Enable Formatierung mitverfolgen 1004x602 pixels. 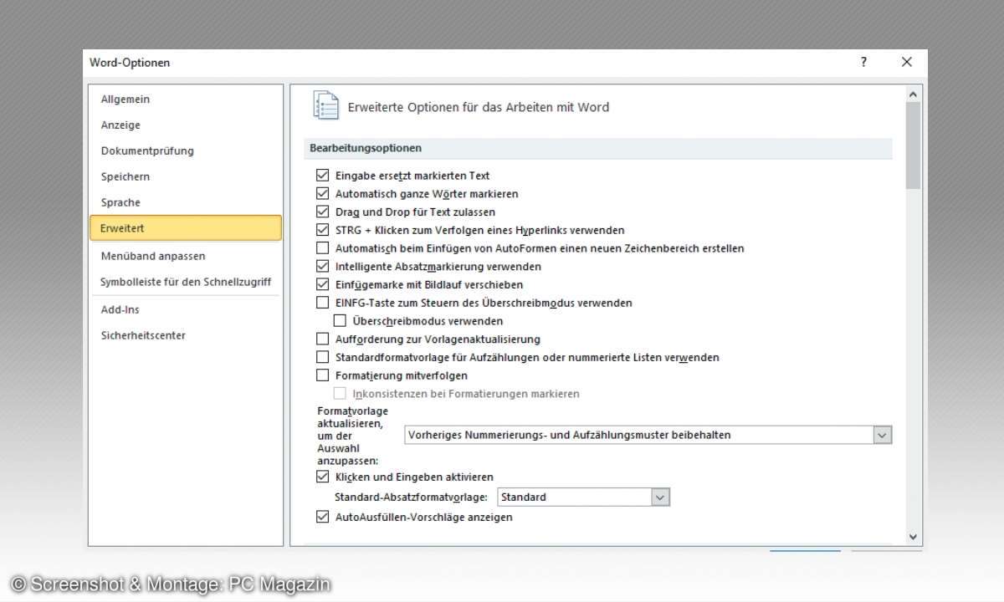(322, 376)
